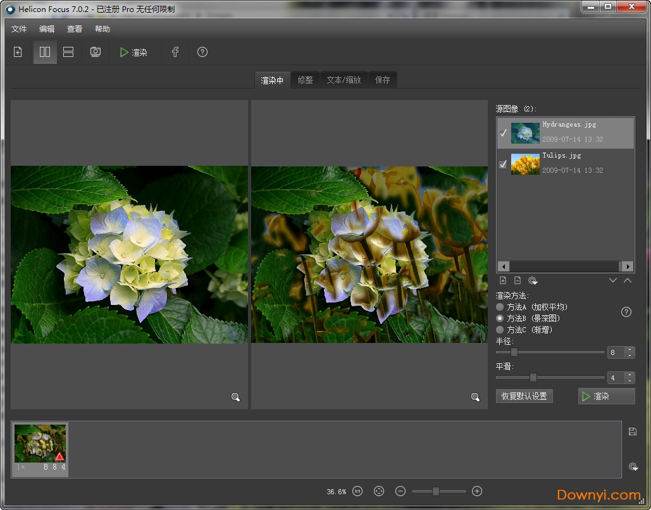Viewport: 651px width, 510px height.
Task: Open the gear dropdown below source list
Action: (532, 280)
